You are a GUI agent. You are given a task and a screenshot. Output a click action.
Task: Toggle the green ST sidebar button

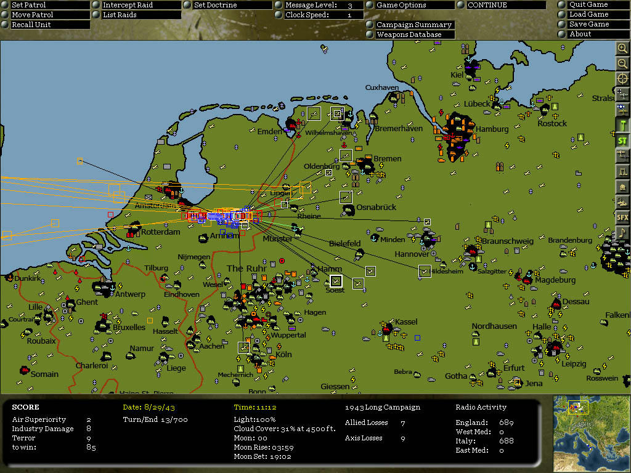tap(622, 140)
